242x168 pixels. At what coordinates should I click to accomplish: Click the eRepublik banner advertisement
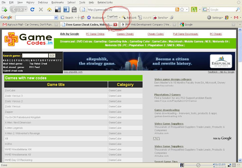coord(149,61)
